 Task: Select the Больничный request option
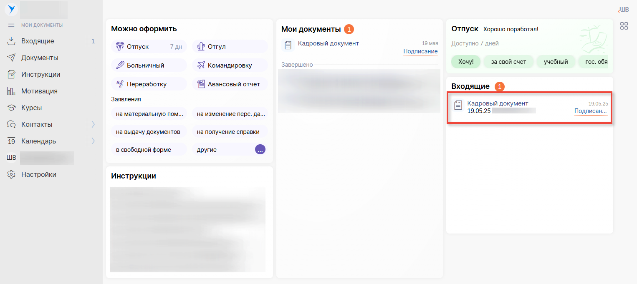pyautogui.click(x=149, y=65)
